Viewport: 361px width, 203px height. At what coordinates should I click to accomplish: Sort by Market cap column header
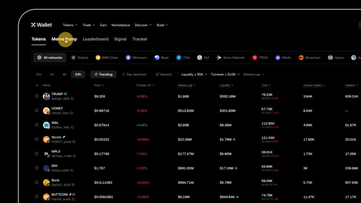point(187,85)
